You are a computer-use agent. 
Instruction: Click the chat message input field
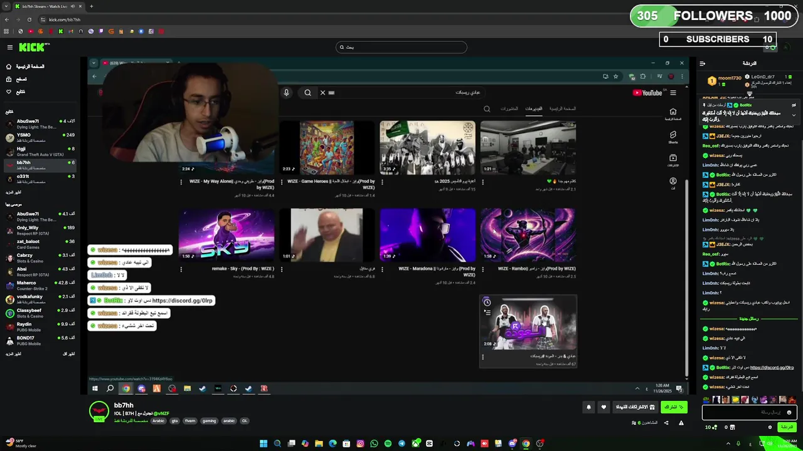[750, 412]
